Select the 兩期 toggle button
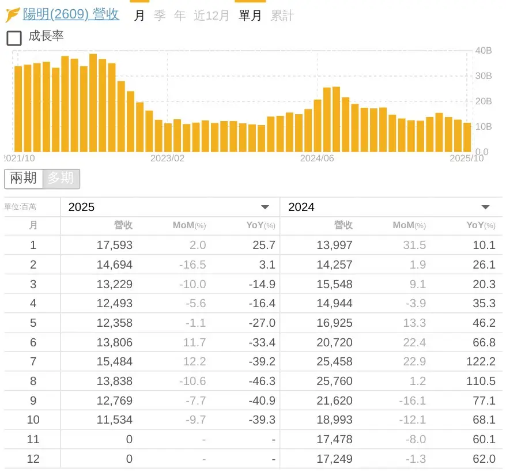Viewport: 506px width, 472px height. 24,179
